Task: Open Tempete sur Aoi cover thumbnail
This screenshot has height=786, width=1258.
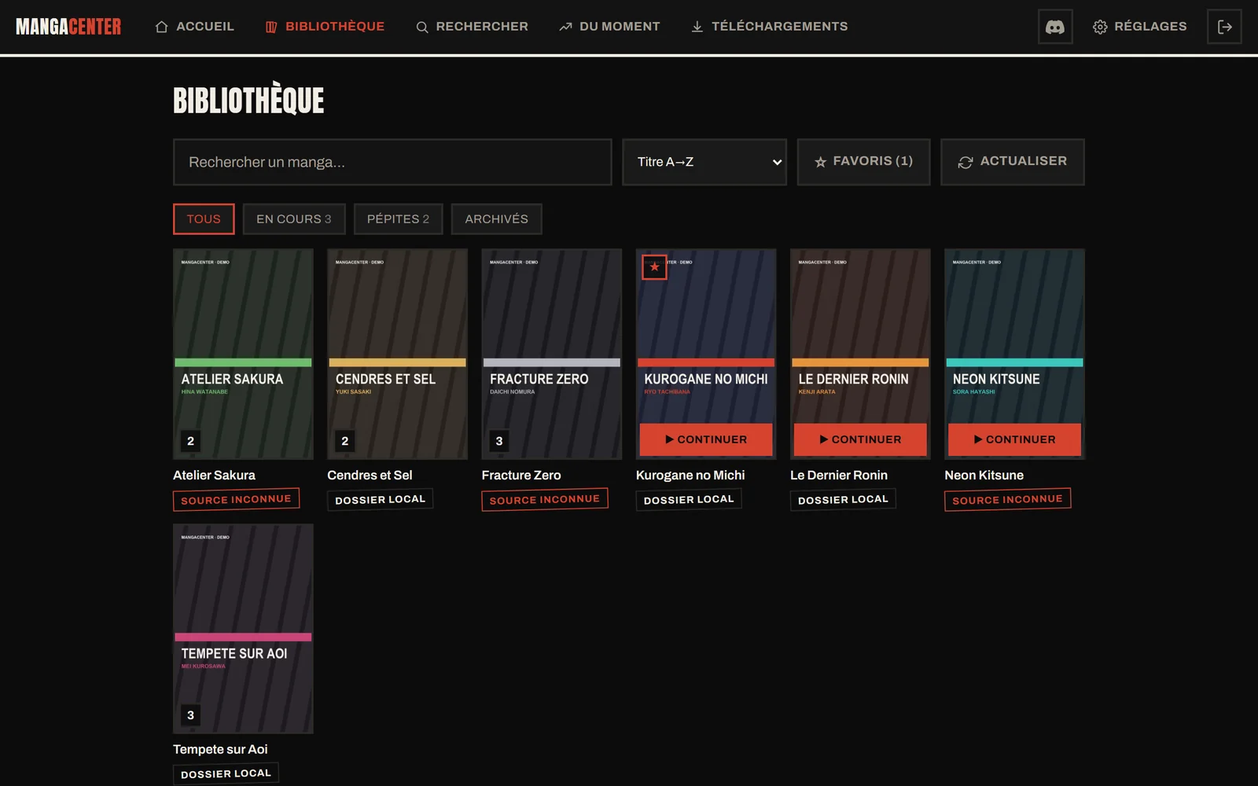Action: click(243, 629)
